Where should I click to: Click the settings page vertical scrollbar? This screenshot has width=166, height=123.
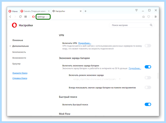coord(158,76)
